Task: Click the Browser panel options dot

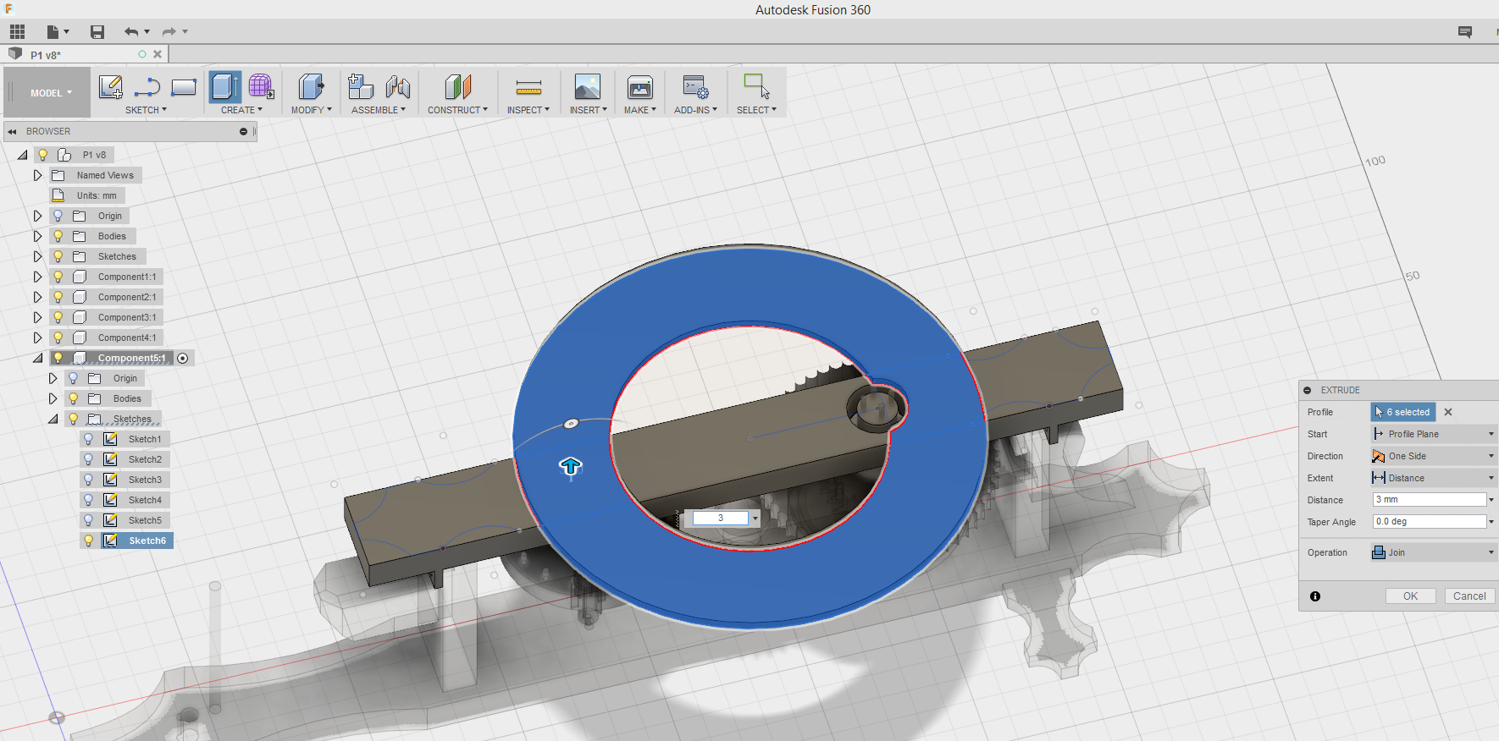Action: [x=243, y=131]
